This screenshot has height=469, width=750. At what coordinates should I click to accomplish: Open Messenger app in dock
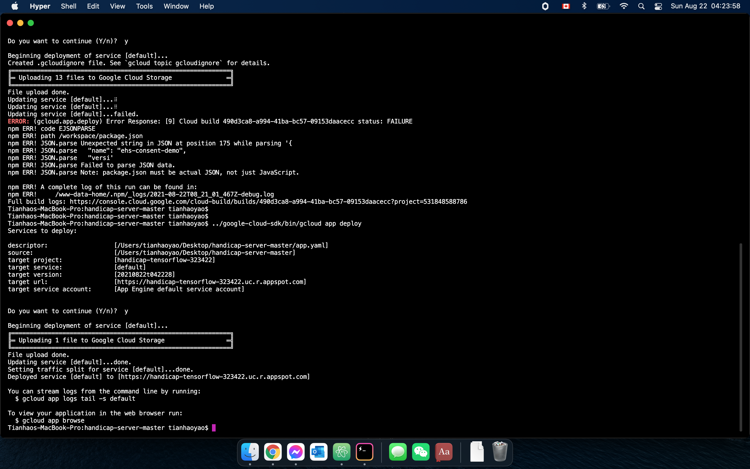point(296,452)
